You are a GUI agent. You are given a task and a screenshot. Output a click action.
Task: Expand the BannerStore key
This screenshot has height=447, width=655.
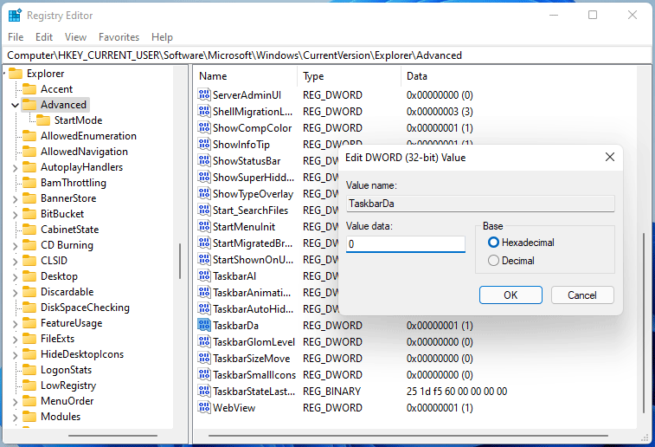[15, 198]
